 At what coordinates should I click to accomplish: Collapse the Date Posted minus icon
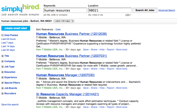(x=3, y=35)
